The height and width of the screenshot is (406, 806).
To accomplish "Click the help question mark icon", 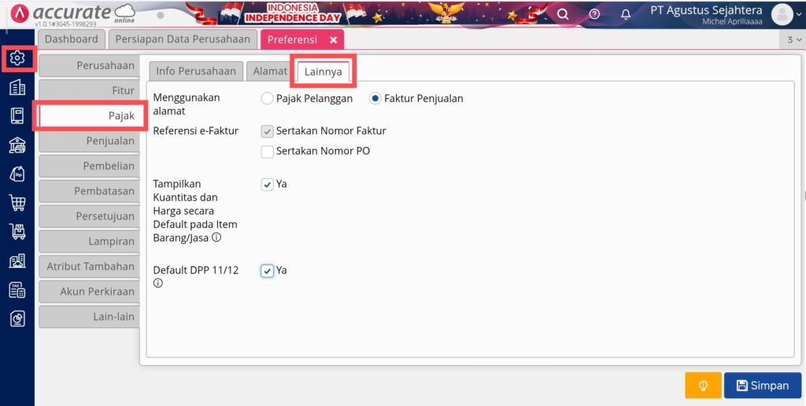I will click(x=594, y=14).
